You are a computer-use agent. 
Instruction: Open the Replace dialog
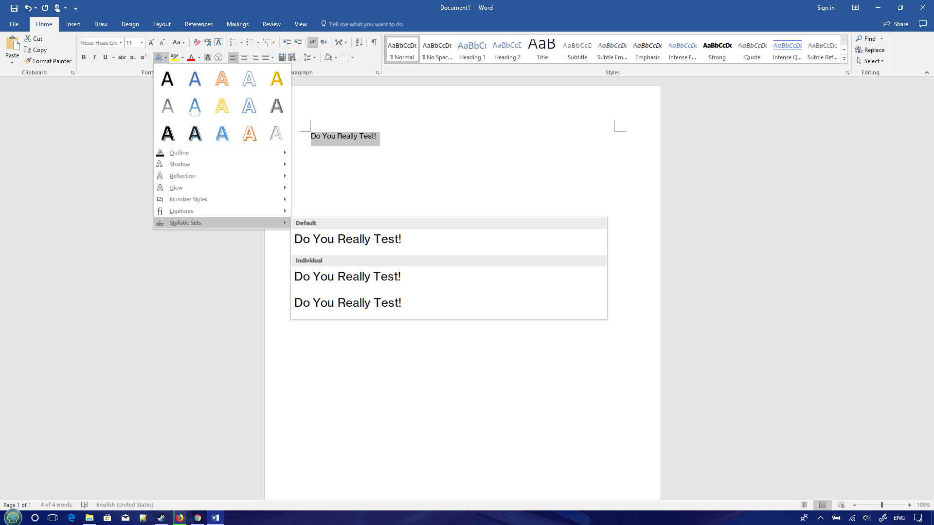874,50
